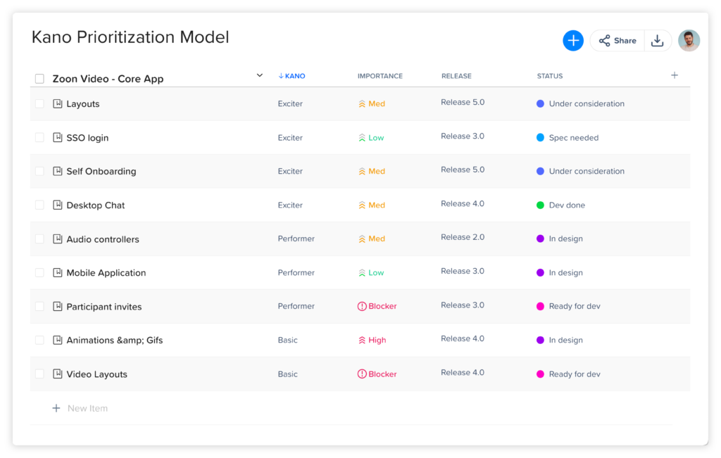721x458 pixels.
Task: Sort by the KANO column header
Action: point(291,76)
